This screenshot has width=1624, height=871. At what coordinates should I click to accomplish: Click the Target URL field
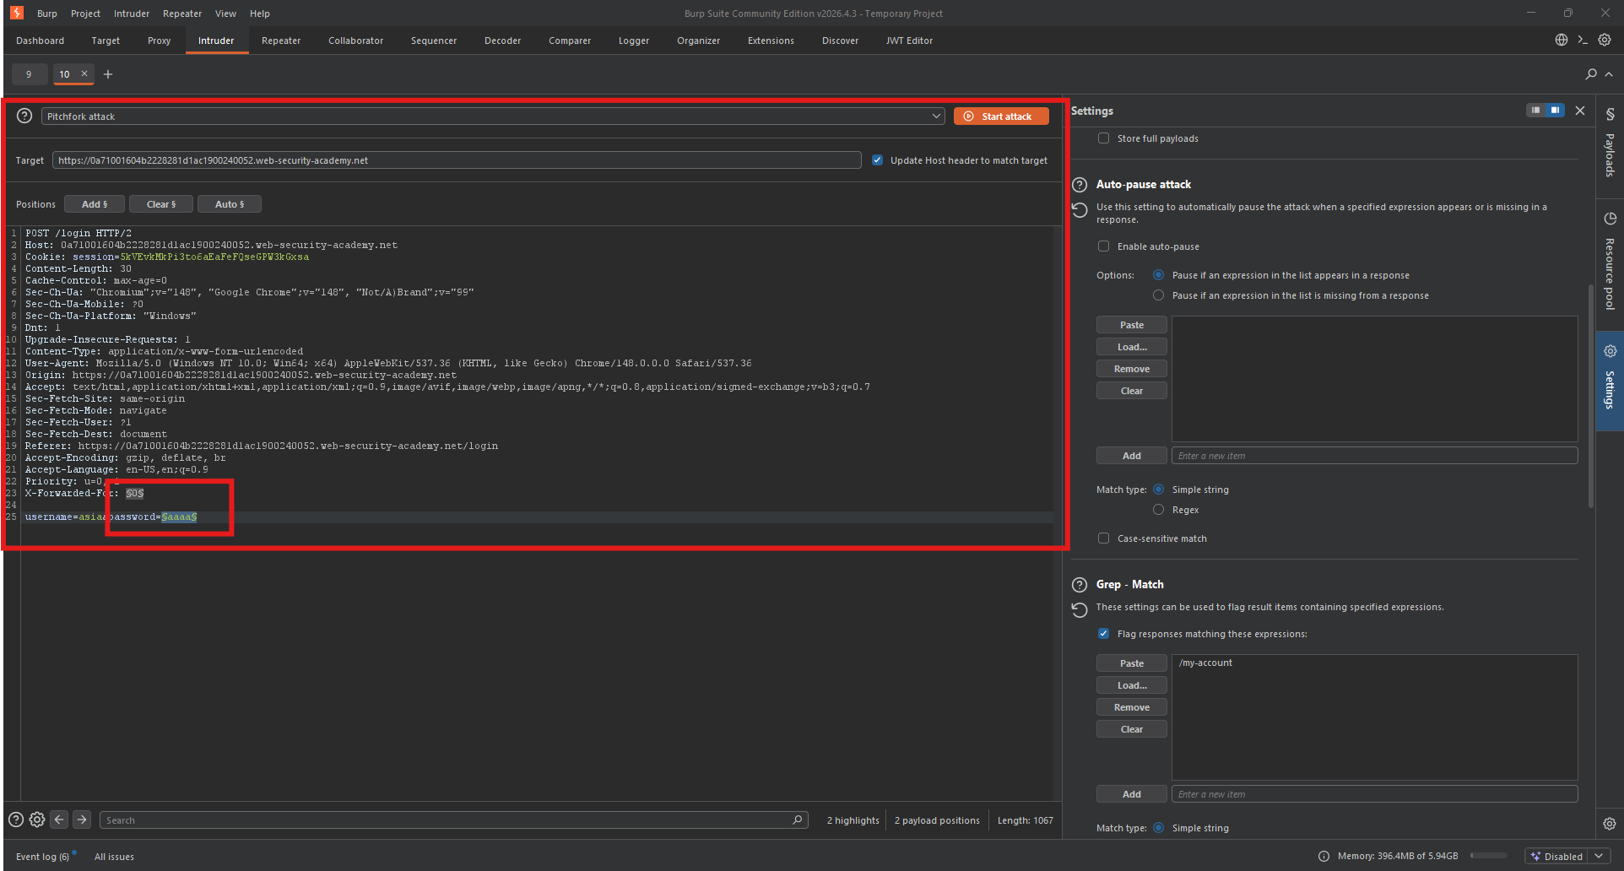(x=457, y=160)
